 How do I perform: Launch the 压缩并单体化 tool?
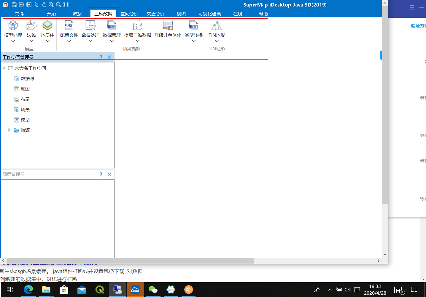tap(168, 29)
